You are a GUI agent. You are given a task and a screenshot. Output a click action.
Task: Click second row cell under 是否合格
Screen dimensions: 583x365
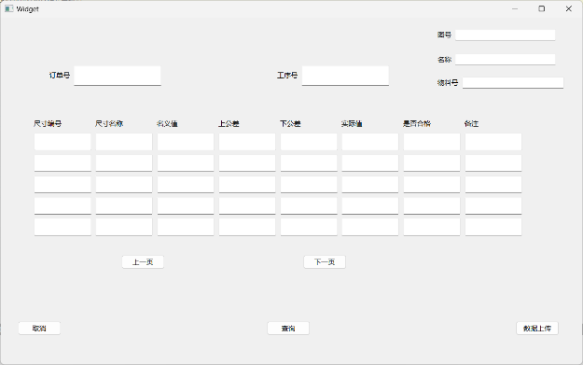click(432, 163)
